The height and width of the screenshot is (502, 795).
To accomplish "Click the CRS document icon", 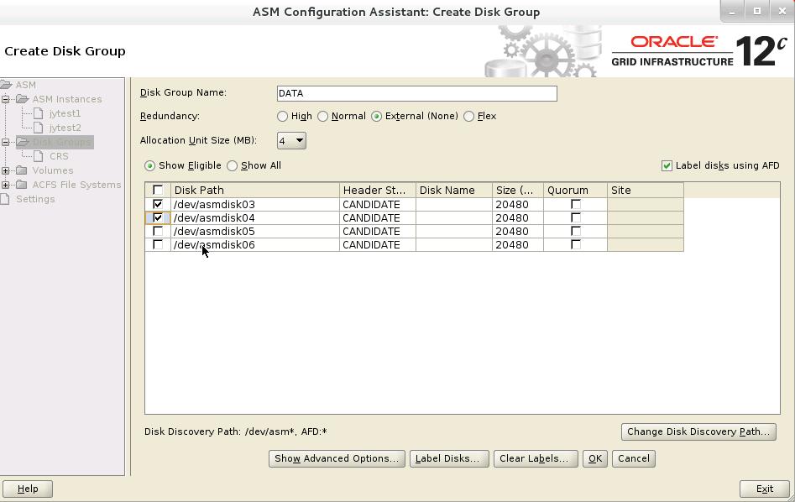I will pos(38,155).
